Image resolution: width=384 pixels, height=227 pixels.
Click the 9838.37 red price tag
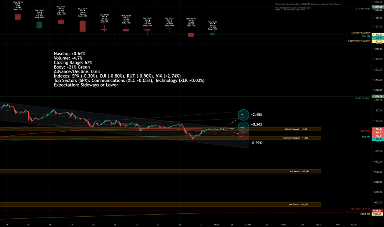click(377, 210)
